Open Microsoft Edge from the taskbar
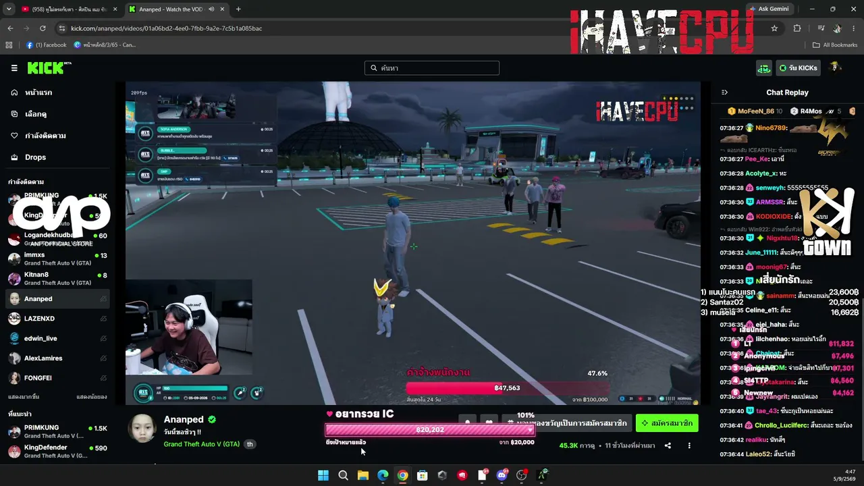The width and height of the screenshot is (864, 486). [x=383, y=475]
